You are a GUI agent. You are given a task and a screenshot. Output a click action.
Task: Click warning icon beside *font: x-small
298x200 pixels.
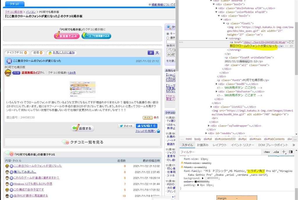click(182, 167)
